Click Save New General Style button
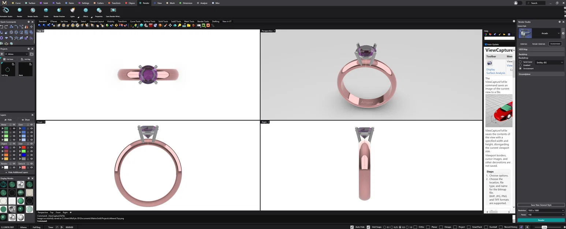 click(541, 205)
